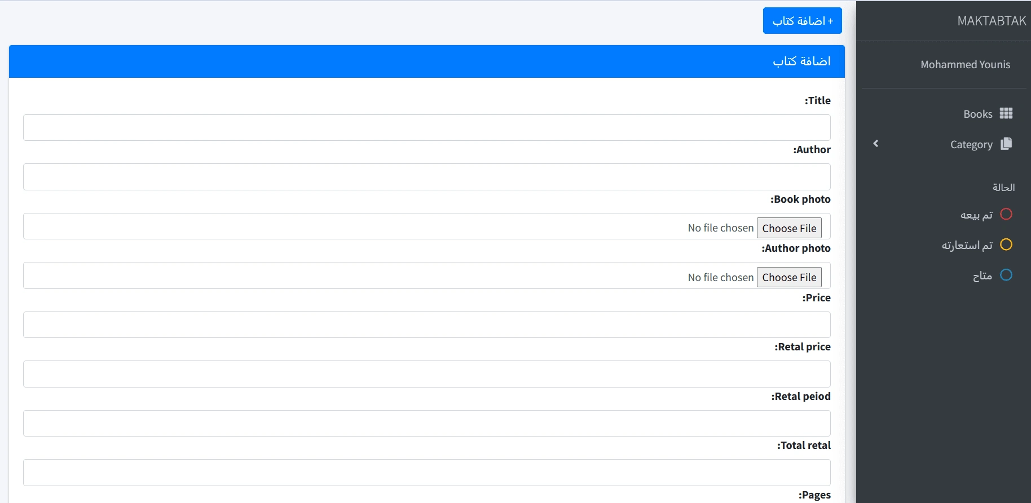The image size is (1031, 503).
Task: Click the :Total retal label
Action: pyautogui.click(x=804, y=446)
